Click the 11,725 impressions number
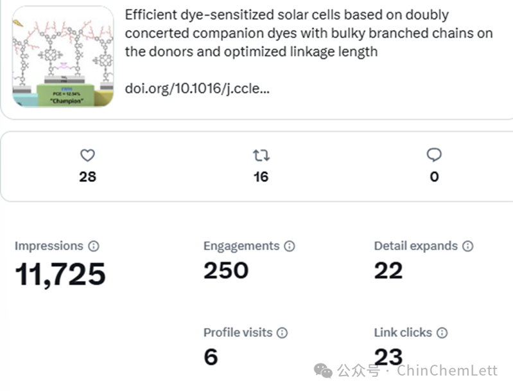Viewport: 513px width, 391px height. (x=60, y=275)
